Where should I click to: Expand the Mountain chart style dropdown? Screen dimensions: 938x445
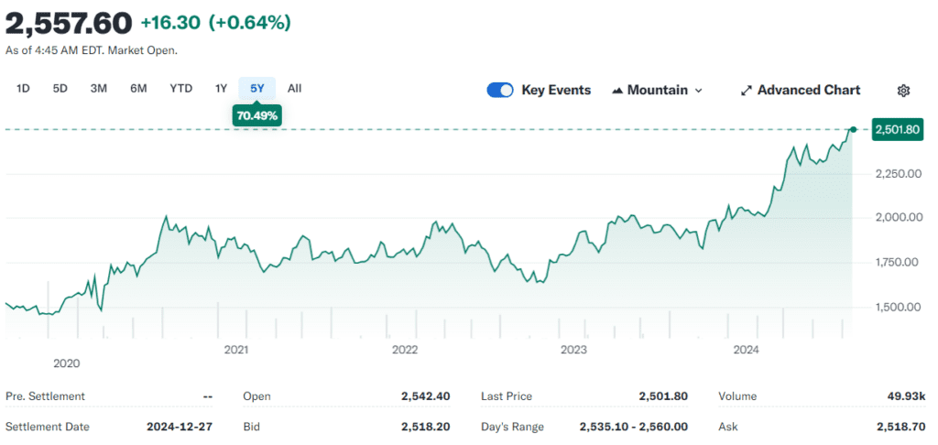point(698,90)
